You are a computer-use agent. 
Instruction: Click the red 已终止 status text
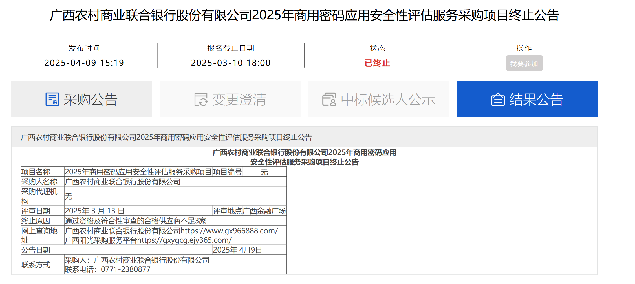[377, 63]
